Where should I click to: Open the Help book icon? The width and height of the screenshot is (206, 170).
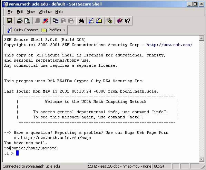point(119,21)
